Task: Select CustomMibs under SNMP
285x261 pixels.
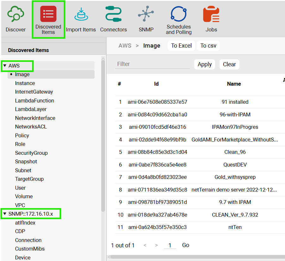Action: (x=30, y=249)
